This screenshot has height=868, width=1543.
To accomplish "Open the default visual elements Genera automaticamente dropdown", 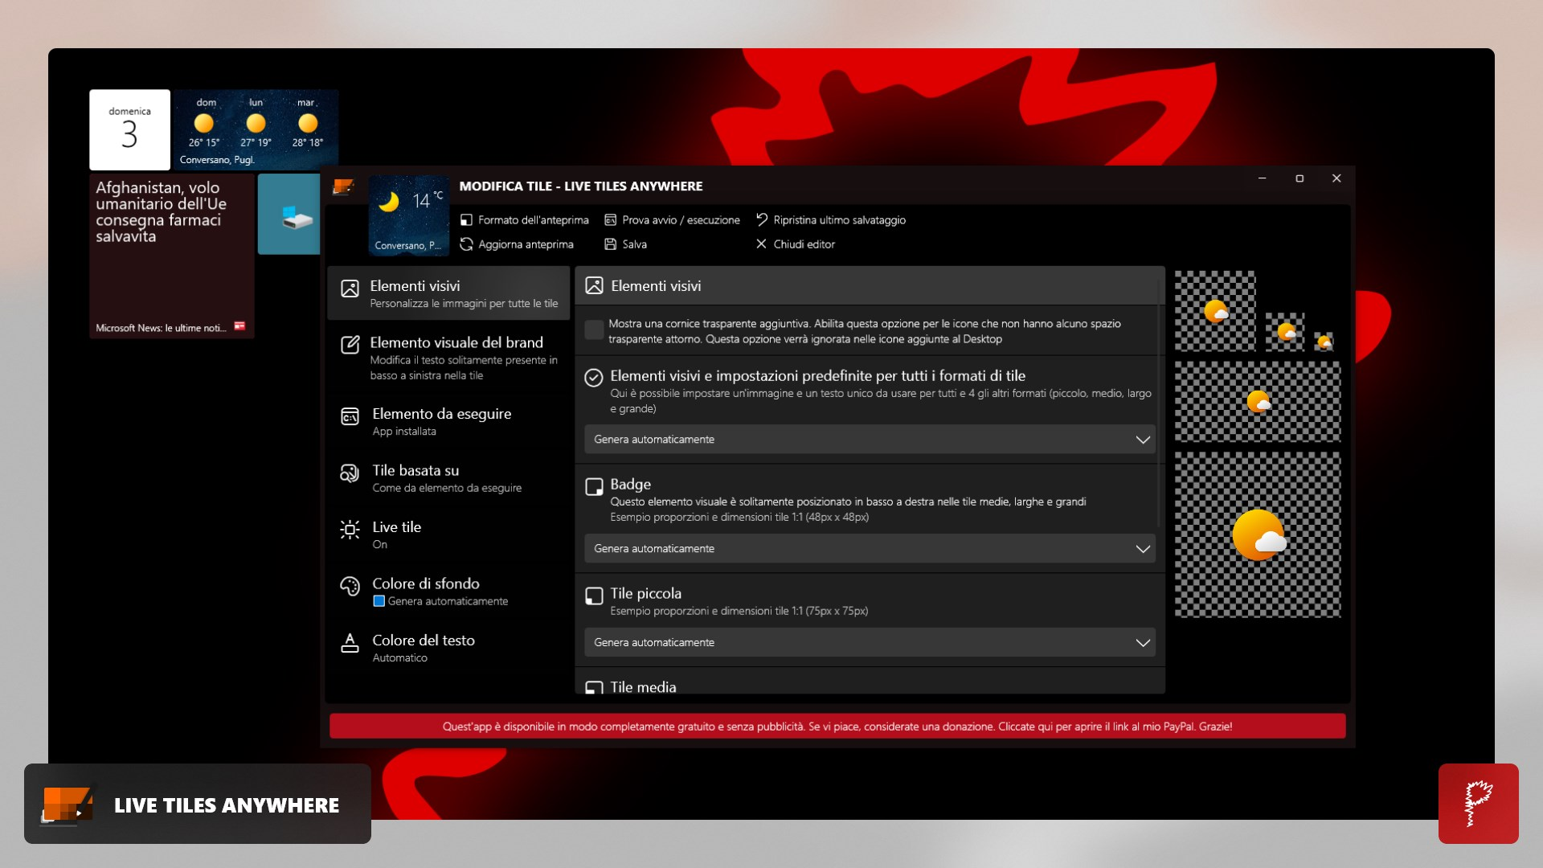I will [870, 440].
